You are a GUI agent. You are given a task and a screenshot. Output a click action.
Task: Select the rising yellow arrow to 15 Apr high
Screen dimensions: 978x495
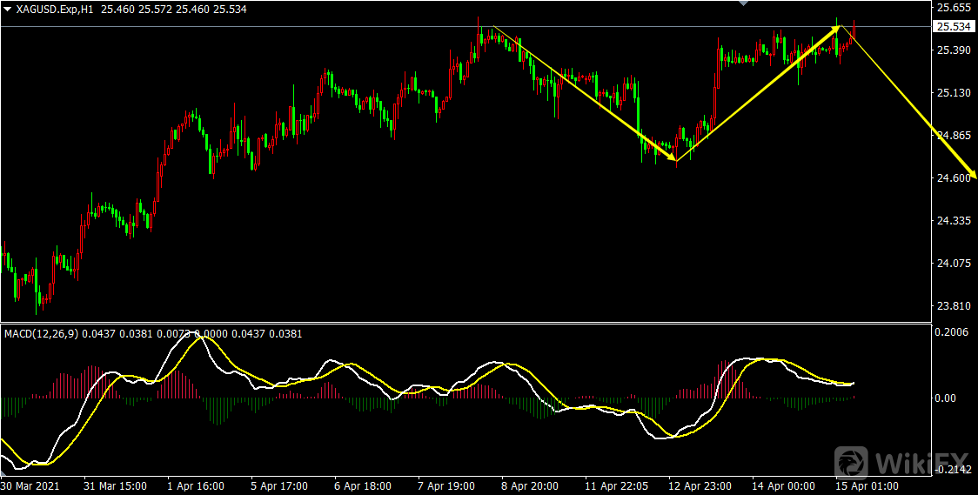(x=757, y=94)
